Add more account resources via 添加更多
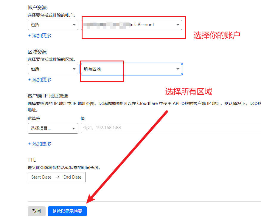Screen dimensions: 261x218 point(42,36)
